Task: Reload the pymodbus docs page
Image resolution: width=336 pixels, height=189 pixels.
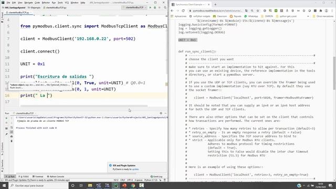Action: (183, 10)
